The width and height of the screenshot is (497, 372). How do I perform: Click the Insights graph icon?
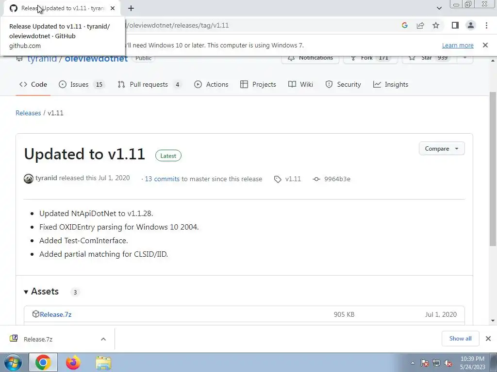point(377,84)
